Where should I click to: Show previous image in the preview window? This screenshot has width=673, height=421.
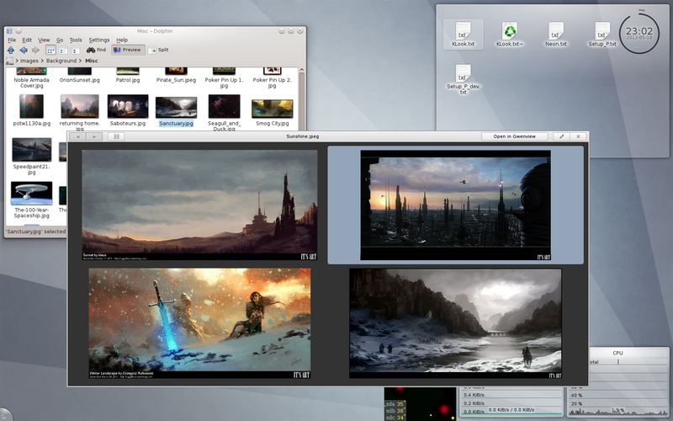point(79,136)
